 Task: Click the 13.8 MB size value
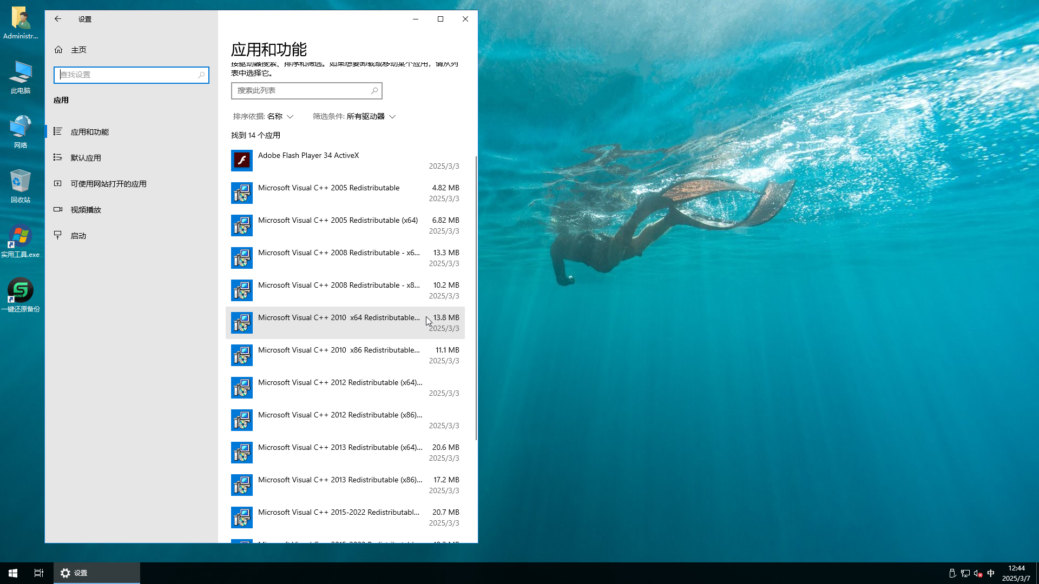(x=446, y=317)
